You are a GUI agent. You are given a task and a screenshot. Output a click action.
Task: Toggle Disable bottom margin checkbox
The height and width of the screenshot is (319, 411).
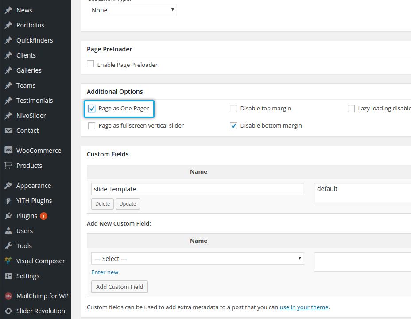click(233, 126)
